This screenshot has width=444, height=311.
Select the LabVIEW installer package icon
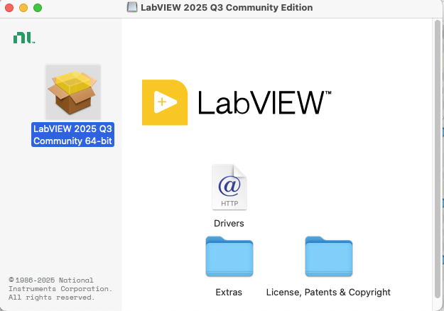73,92
